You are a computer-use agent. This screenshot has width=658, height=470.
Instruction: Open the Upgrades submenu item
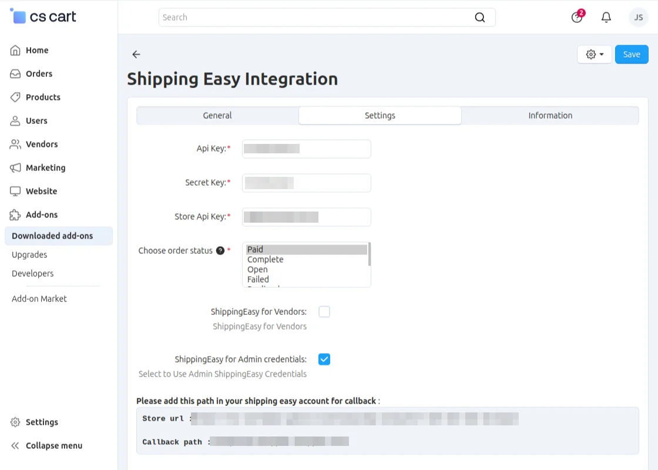[x=29, y=255]
